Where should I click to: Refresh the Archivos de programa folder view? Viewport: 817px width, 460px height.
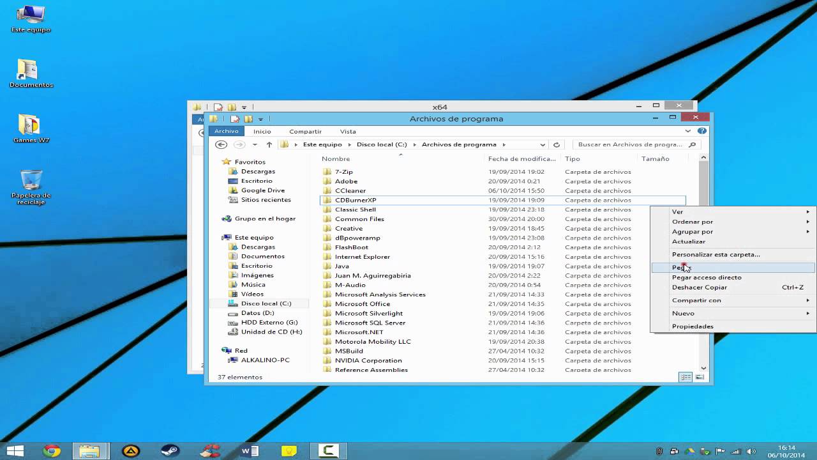pos(557,145)
